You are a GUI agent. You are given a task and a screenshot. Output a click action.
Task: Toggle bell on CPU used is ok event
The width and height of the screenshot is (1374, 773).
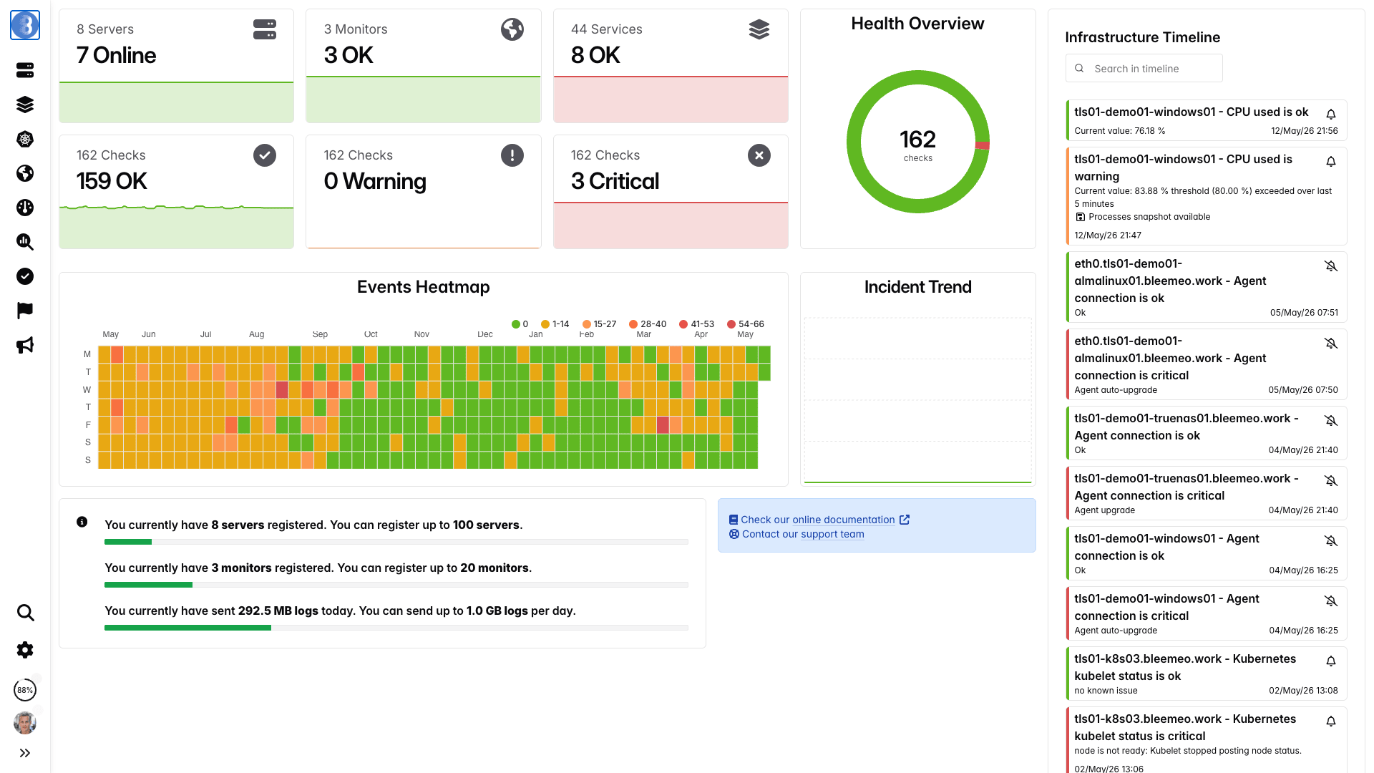[1331, 115]
